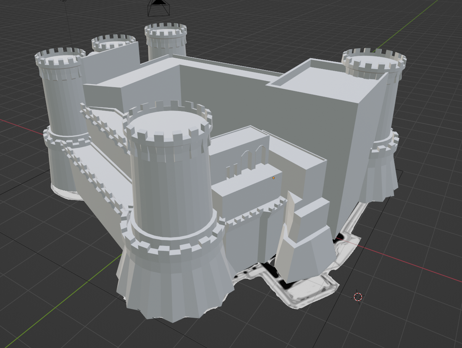This screenshot has width=462, height=348.
Task: Select the camera wireframe object above the castle
Action: tap(158, 8)
